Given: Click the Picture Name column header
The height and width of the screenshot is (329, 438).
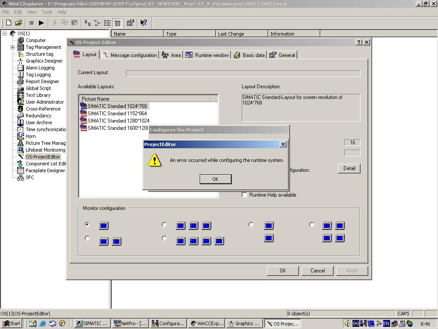Looking at the screenshot, I should coord(145,99).
